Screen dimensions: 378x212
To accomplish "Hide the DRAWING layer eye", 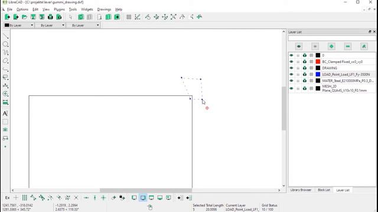I will coord(291,68).
